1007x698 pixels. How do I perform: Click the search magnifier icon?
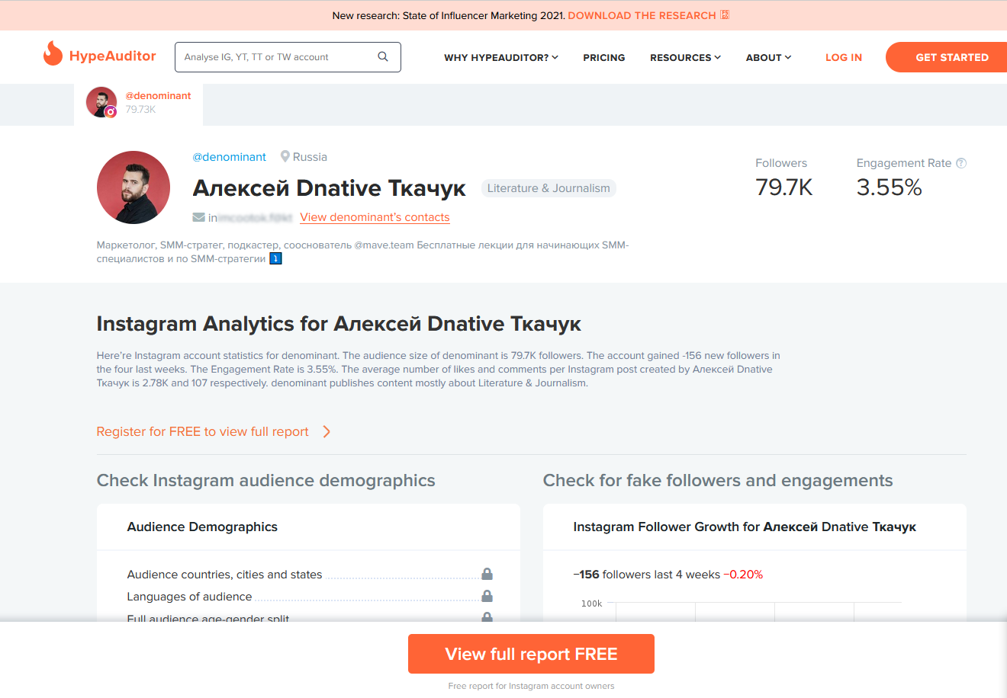pos(383,56)
